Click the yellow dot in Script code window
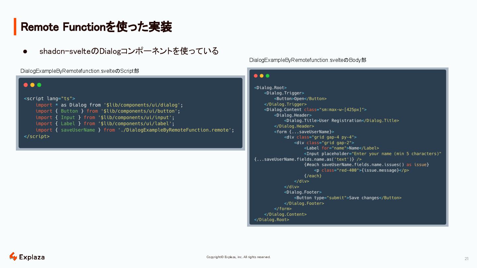The image size is (477, 268). click(x=32, y=85)
